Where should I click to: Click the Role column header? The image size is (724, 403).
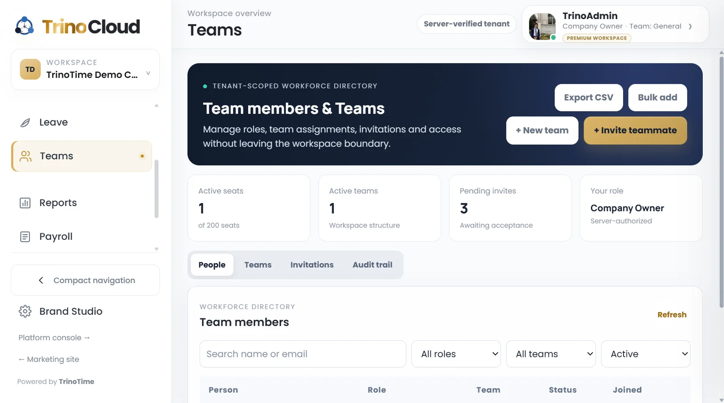(x=377, y=390)
